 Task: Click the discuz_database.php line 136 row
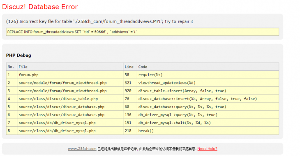142,115
